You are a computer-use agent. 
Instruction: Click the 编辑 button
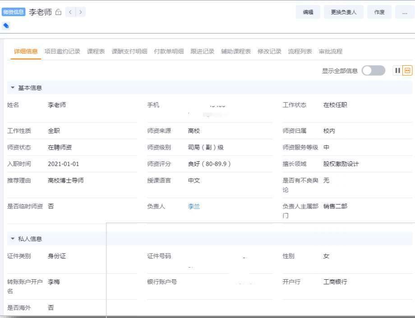[308, 12]
